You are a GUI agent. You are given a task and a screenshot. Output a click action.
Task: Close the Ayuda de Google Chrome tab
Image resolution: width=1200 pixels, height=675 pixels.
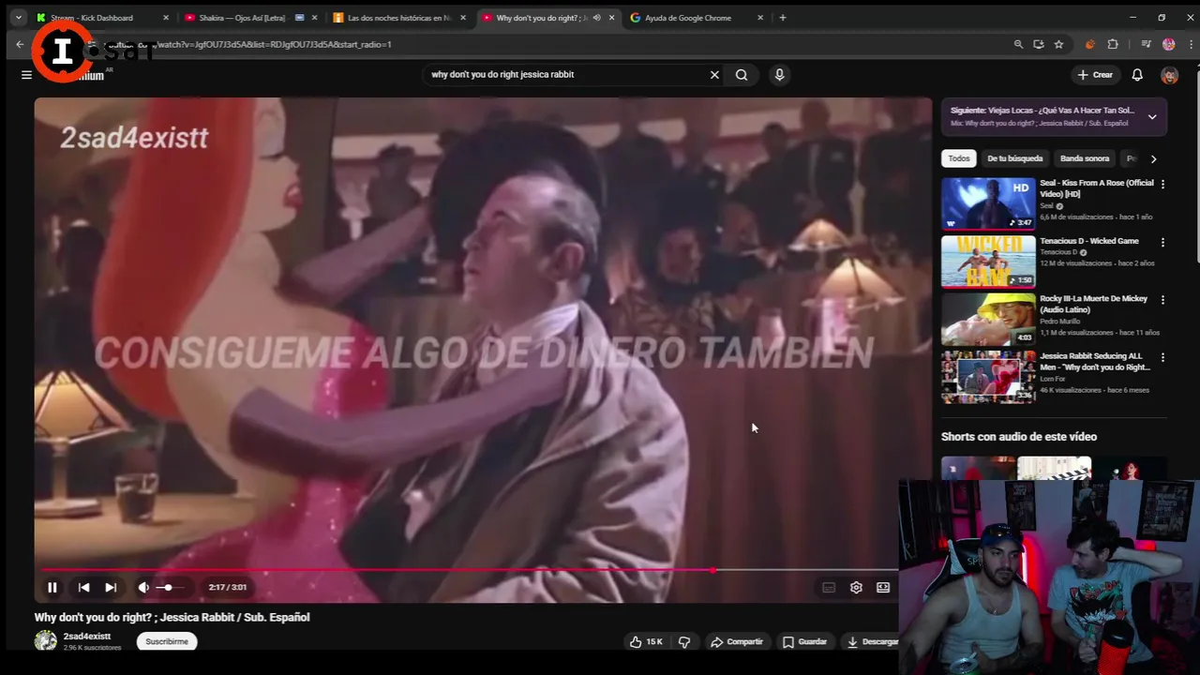760,18
